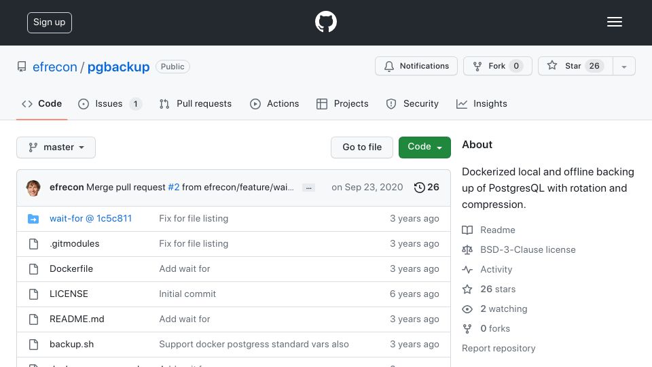Open 'Fix for file listing' commit on .gitmodules row
Image resolution: width=652 pixels, height=367 pixels.
[194, 244]
